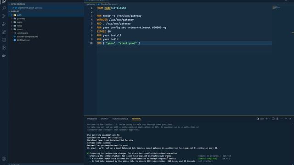Create a new terminal with plus icon

266,119
